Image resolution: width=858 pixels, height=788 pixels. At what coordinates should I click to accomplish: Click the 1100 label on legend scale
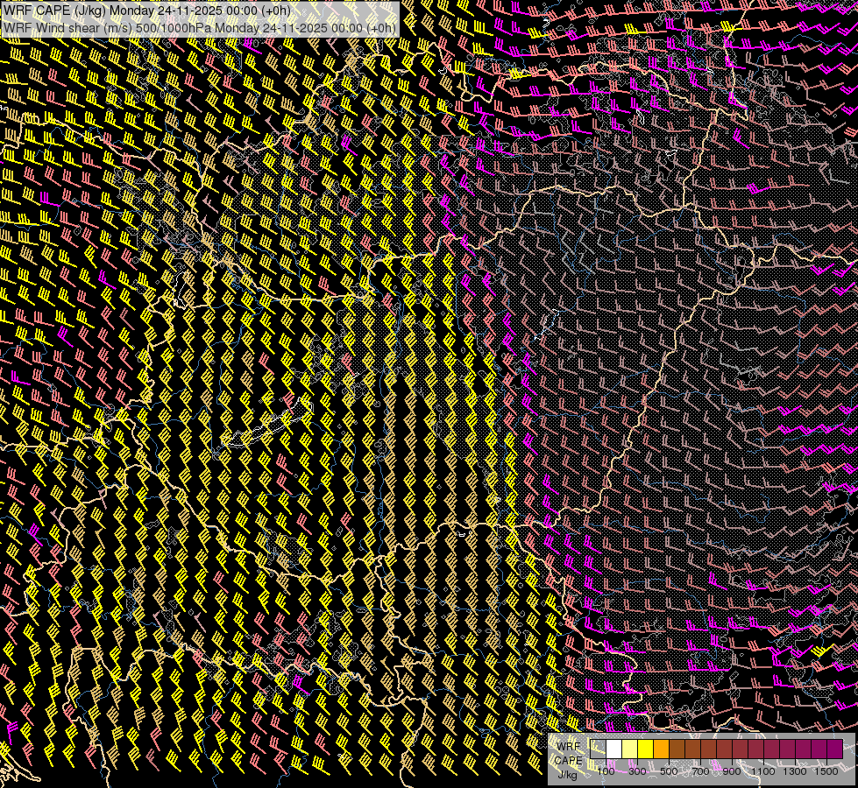click(x=763, y=771)
